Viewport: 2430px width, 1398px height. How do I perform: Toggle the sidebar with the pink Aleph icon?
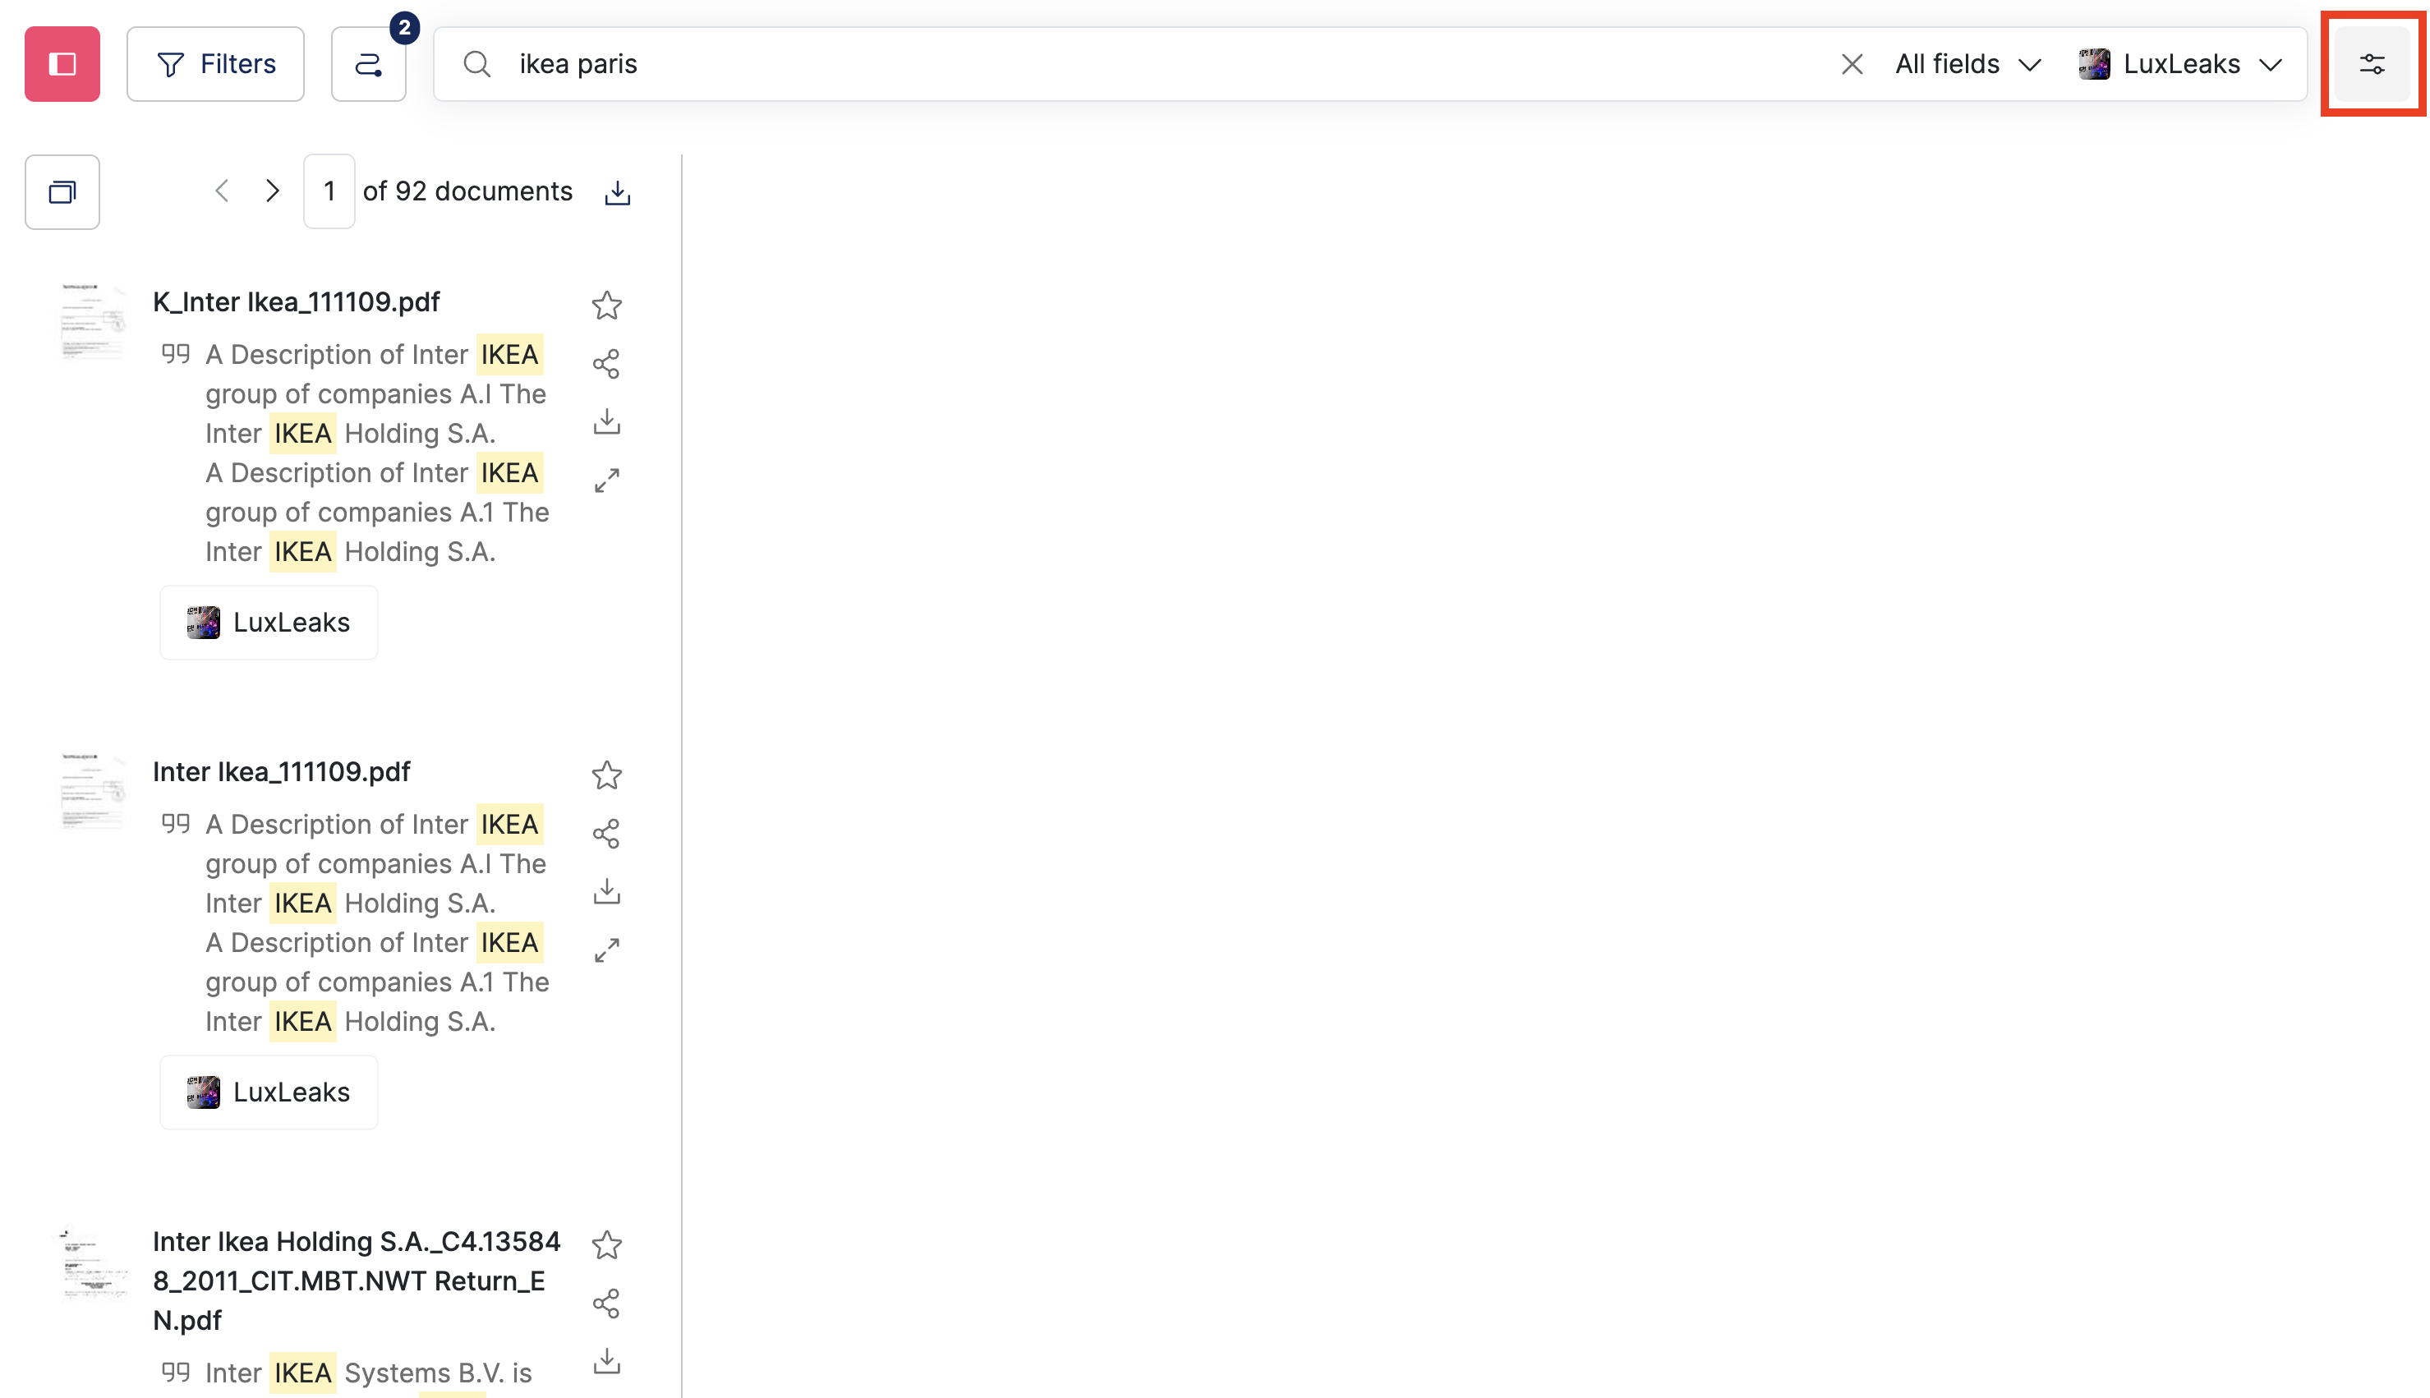62,63
